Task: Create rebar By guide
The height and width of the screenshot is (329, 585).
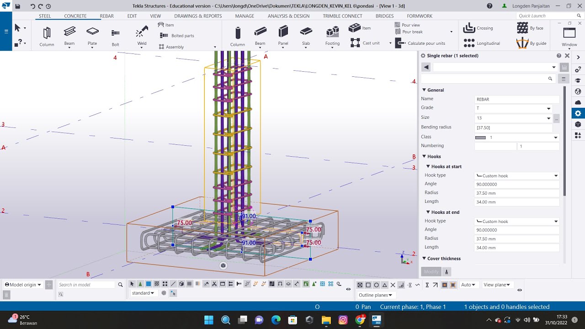Action: pyautogui.click(x=532, y=43)
